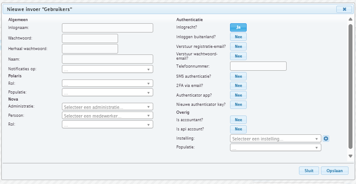This screenshot has width=356, height=184.
Task: Focus the Inlognaam input field
Action: tap(108, 28)
